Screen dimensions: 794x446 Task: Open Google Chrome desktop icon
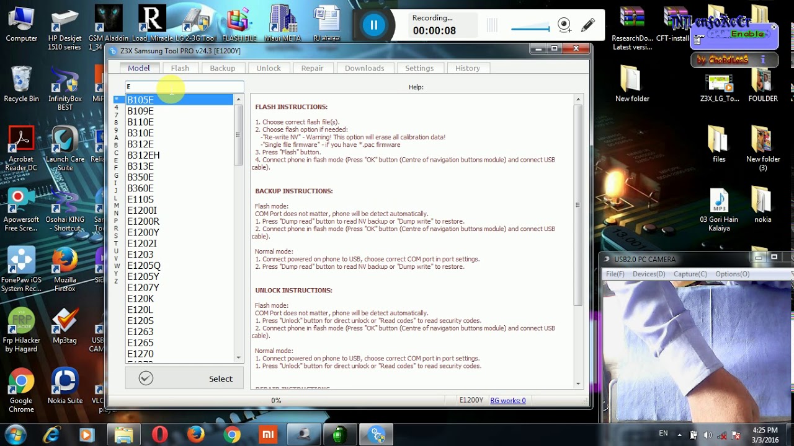click(22, 390)
